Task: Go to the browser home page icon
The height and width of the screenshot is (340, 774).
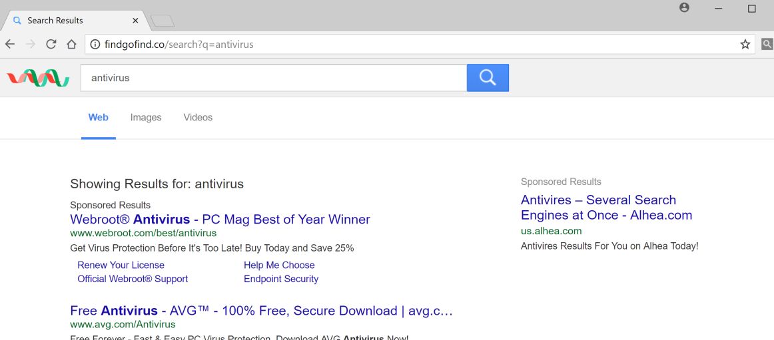Action: coord(71,45)
